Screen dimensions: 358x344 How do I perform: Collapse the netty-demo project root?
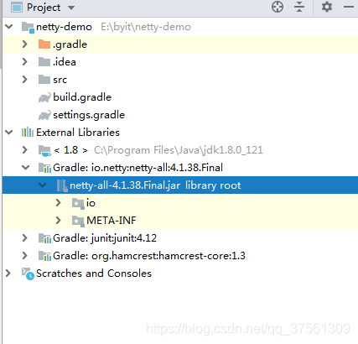click(x=9, y=27)
